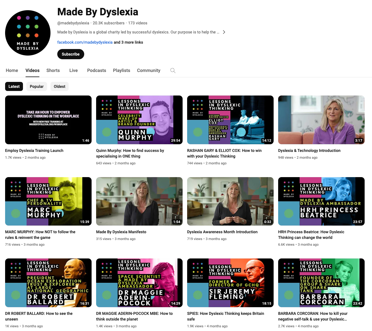Click title 'Employ Dyslexia Training Launch'

coord(34,150)
